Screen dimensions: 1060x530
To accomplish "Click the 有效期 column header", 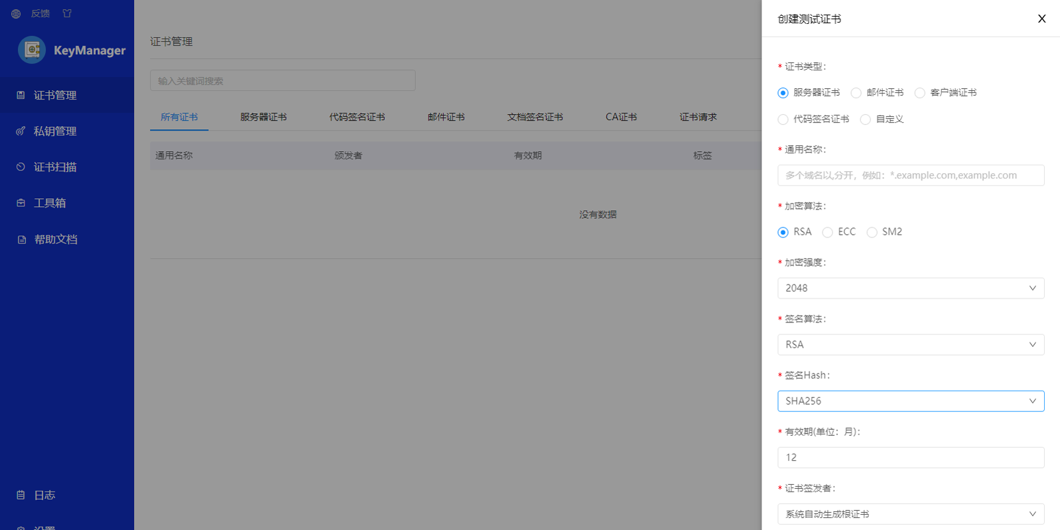I will [x=528, y=155].
